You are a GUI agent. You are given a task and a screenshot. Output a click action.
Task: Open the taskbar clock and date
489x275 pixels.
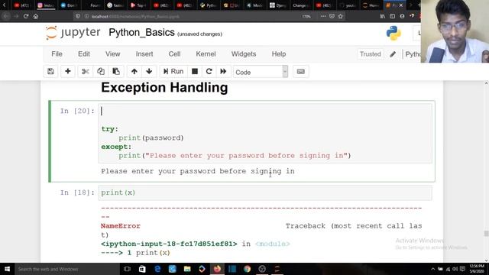(477, 269)
